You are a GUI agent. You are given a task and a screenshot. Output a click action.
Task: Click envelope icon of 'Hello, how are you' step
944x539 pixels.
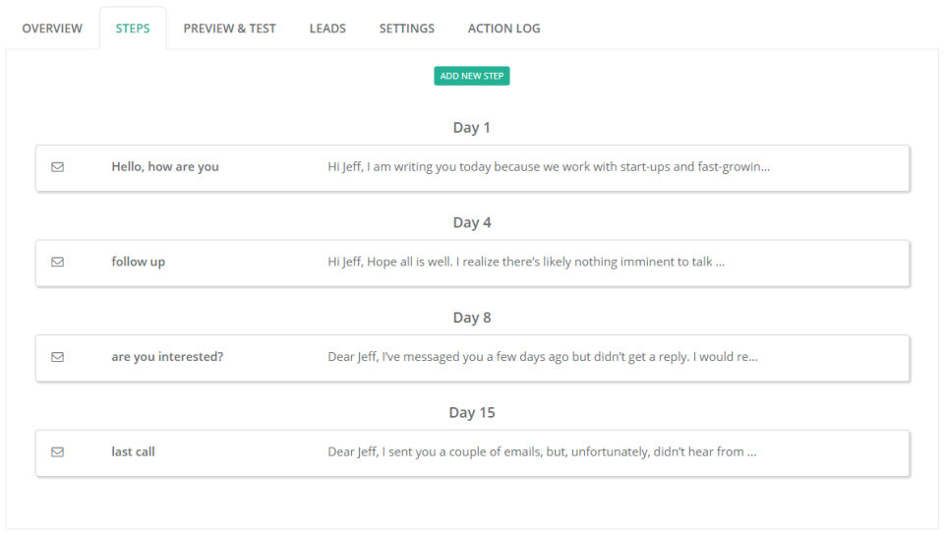coord(57,167)
